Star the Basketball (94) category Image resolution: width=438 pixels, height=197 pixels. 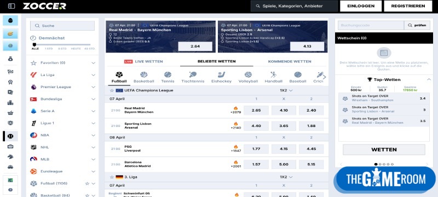pos(87,195)
